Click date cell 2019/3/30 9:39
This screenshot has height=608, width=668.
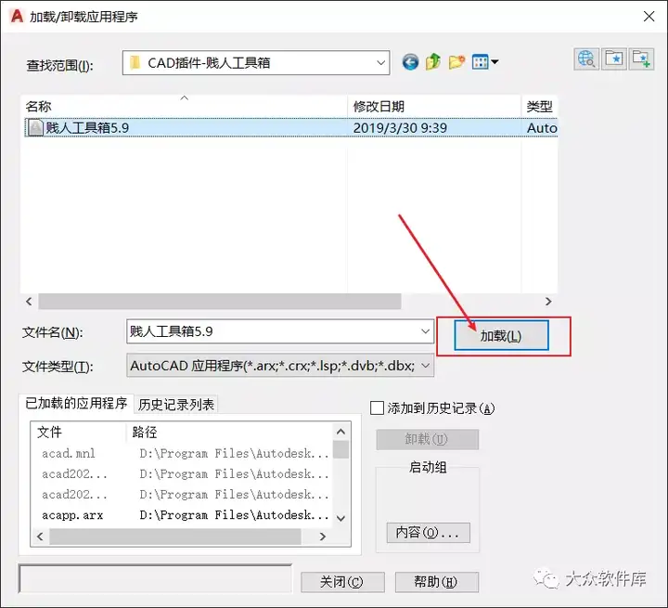pyautogui.click(x=400, y=127)
